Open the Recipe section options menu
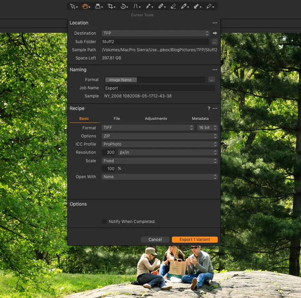Viewport: 301px width, 298px height. pyautogui.click(x=215, y=108)
